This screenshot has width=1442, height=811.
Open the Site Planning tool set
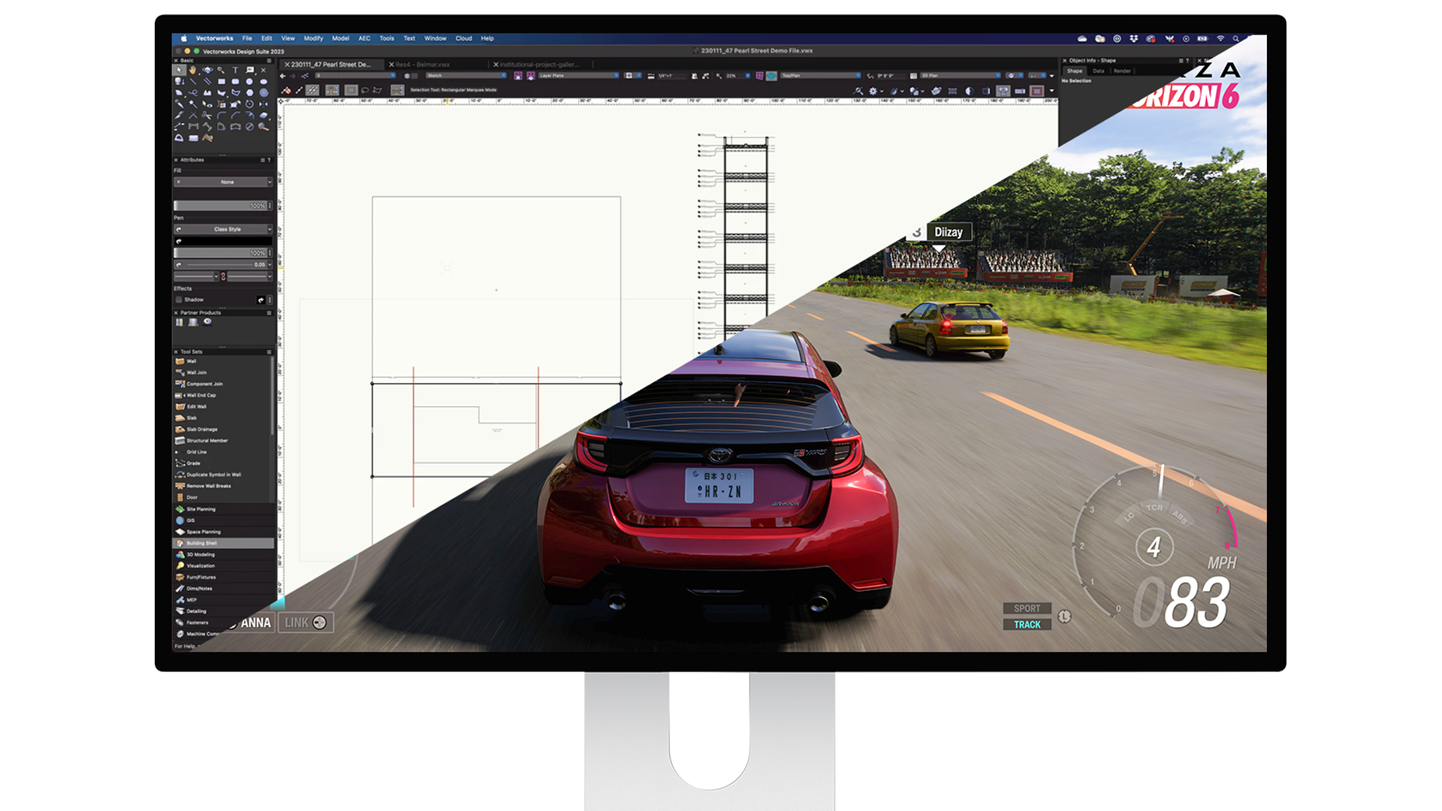pyautogui.click(x=223, y=509)
